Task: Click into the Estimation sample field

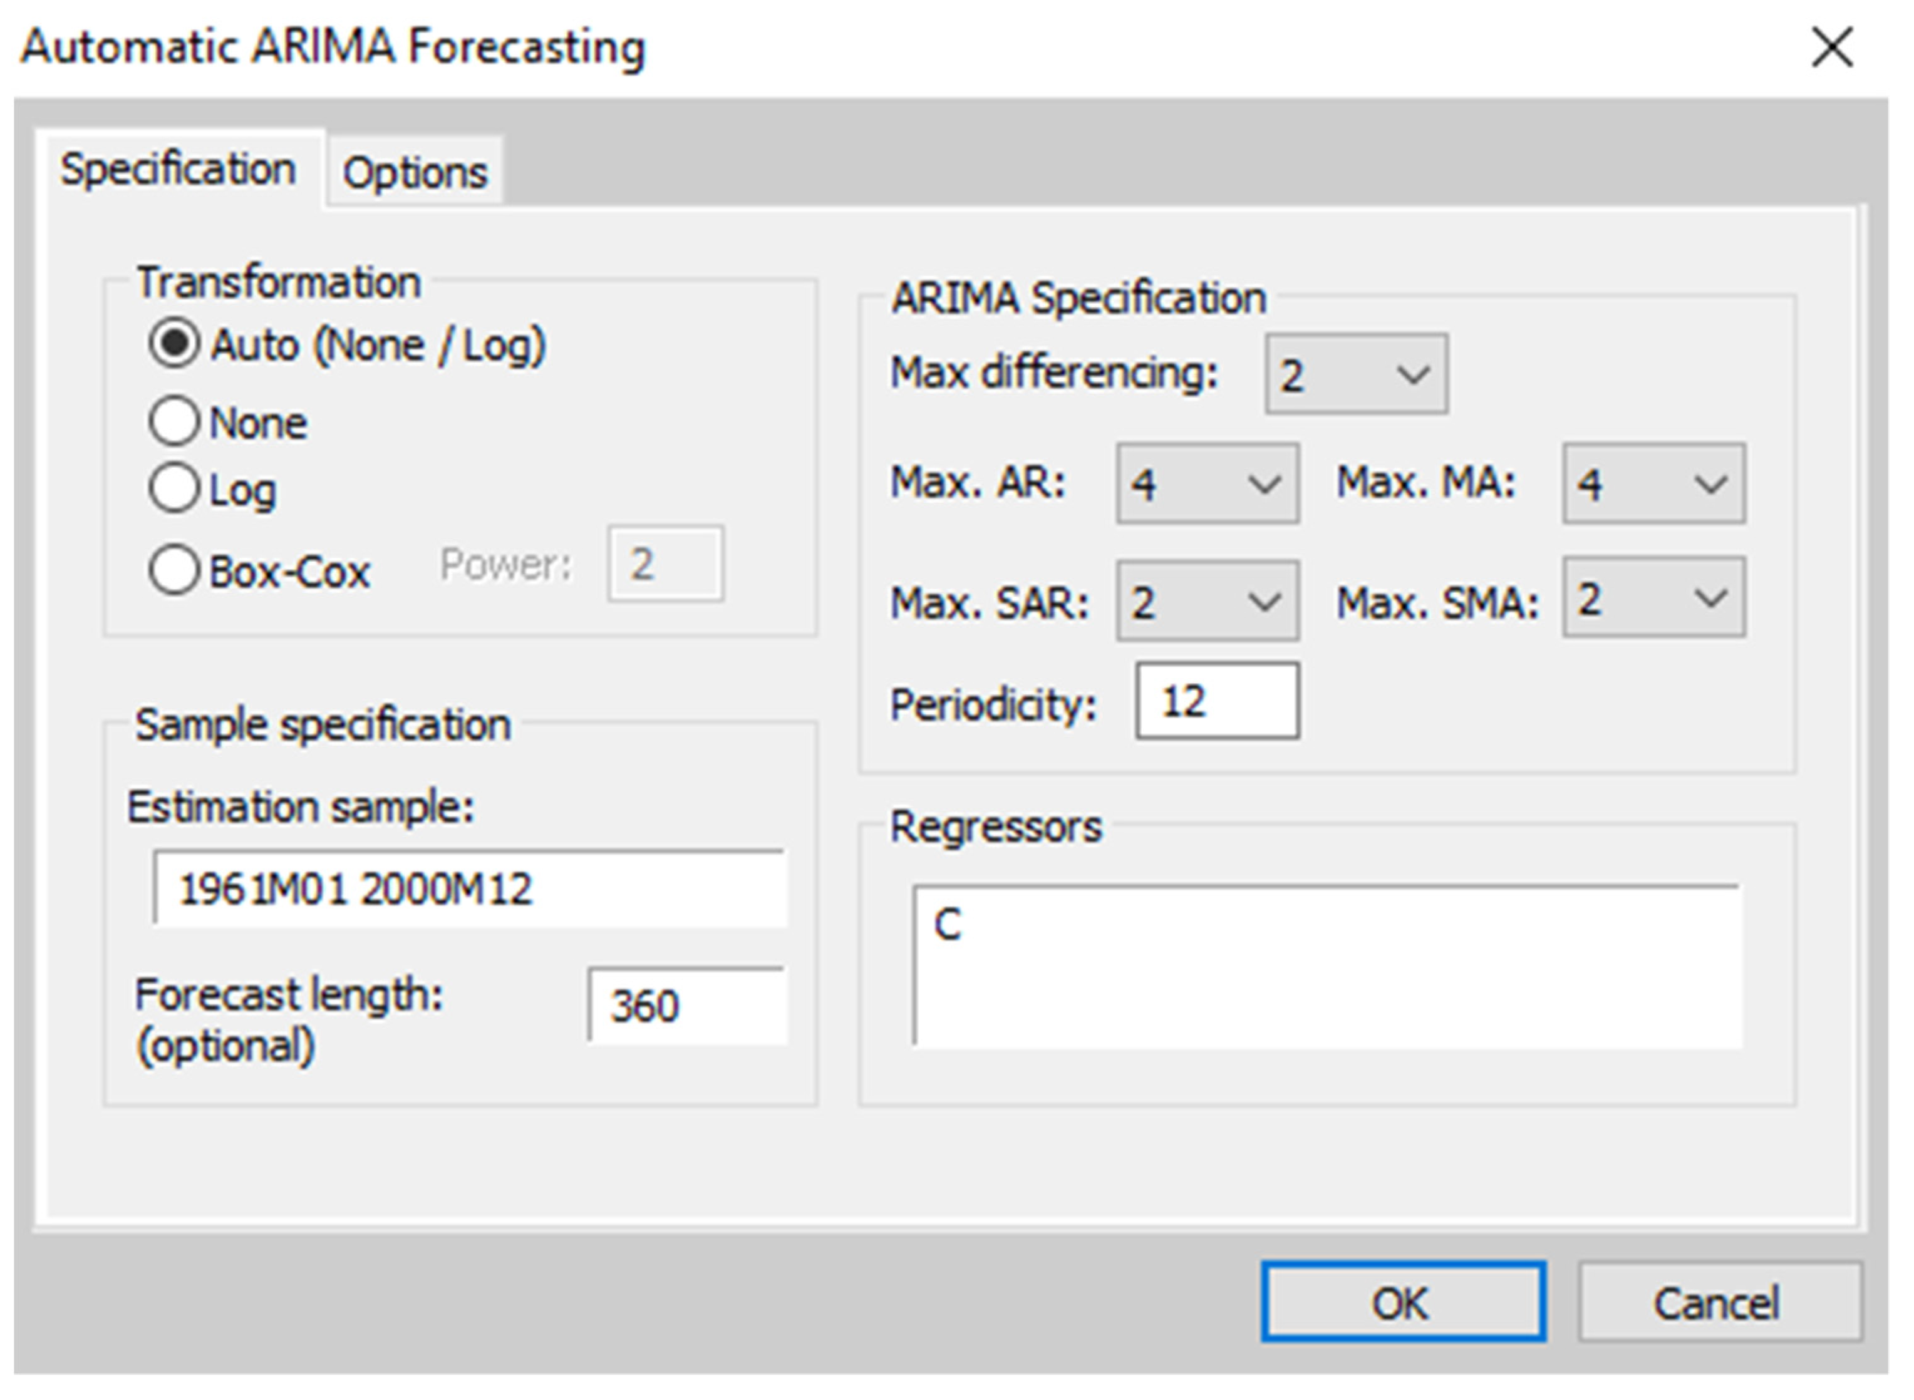Action: 470,889
